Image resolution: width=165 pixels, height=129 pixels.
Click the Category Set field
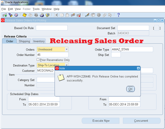46,80
